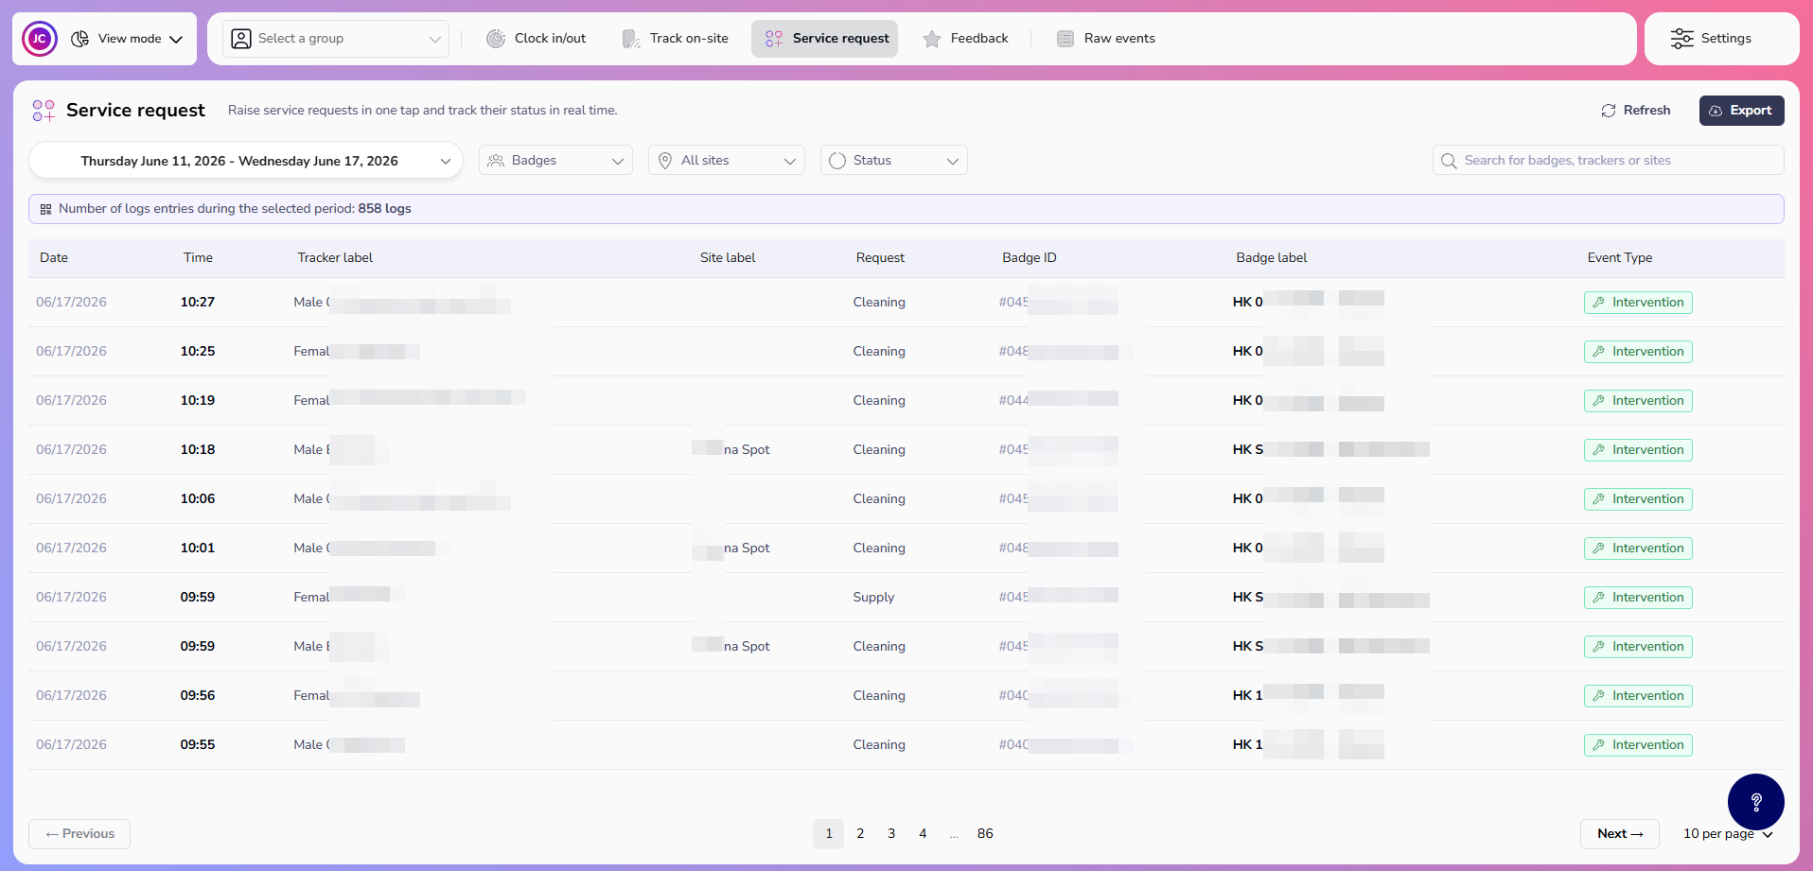Image resolution: width=1813 pixels, height=871 pixels.
Task: Click the Track on-site tracker icon
Action: click(630, 39)
